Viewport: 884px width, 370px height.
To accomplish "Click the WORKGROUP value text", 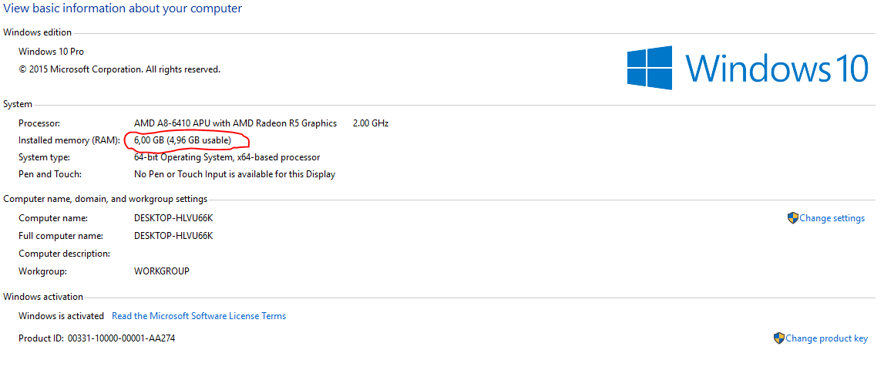I will click(161, 271).
